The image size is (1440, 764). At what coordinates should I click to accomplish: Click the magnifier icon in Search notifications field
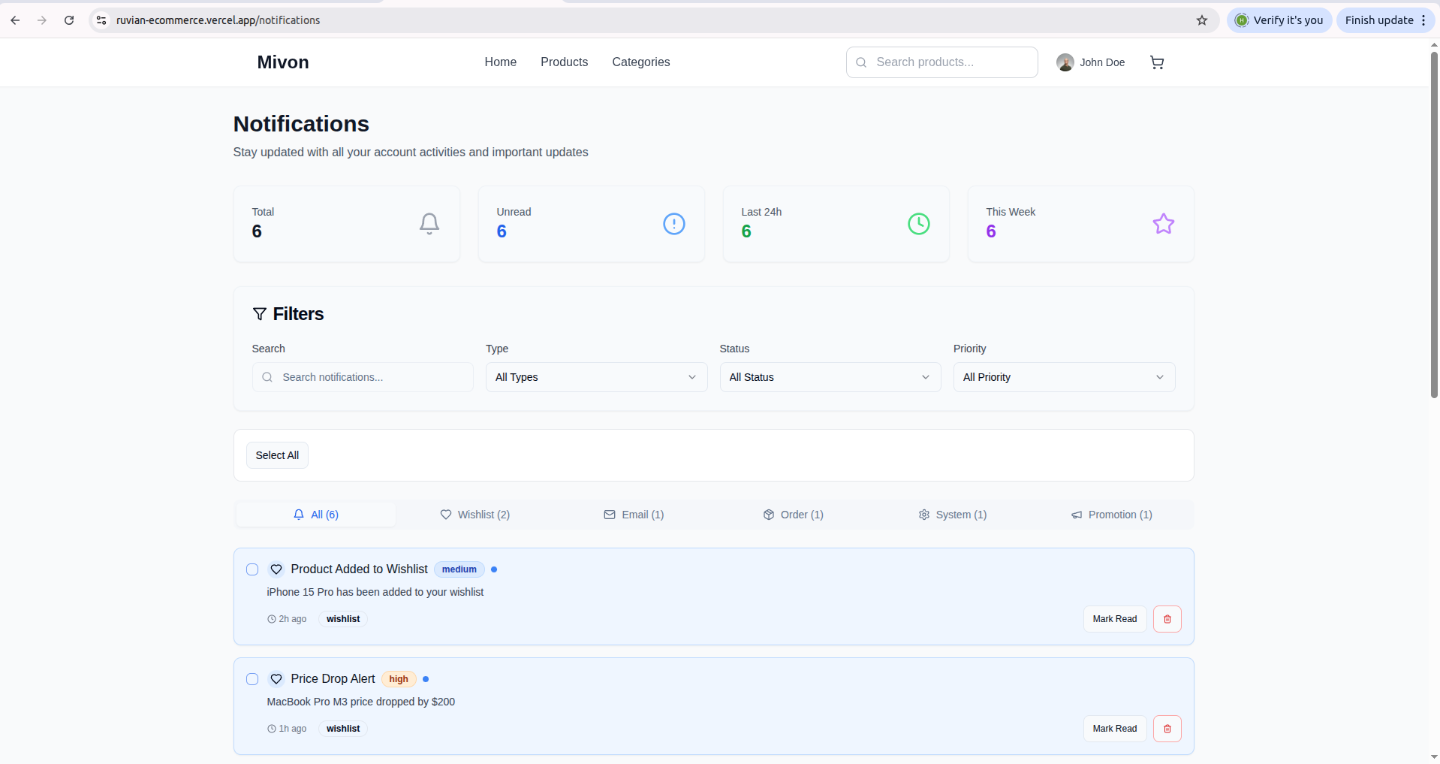click(267, 377)
